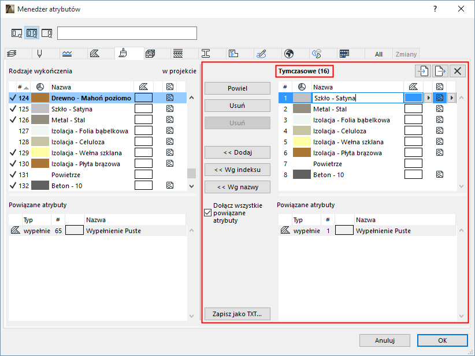Select row 125 Szkło - Satyna in project list

point(98,109)
